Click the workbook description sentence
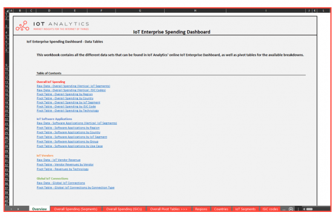The height and width of the screenshot is (218, 333). pos(170,55)
